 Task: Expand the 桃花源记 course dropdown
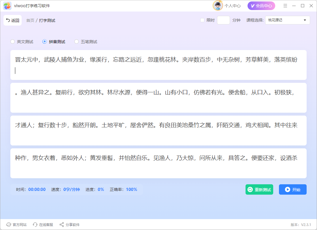click(x=288, y=20)
